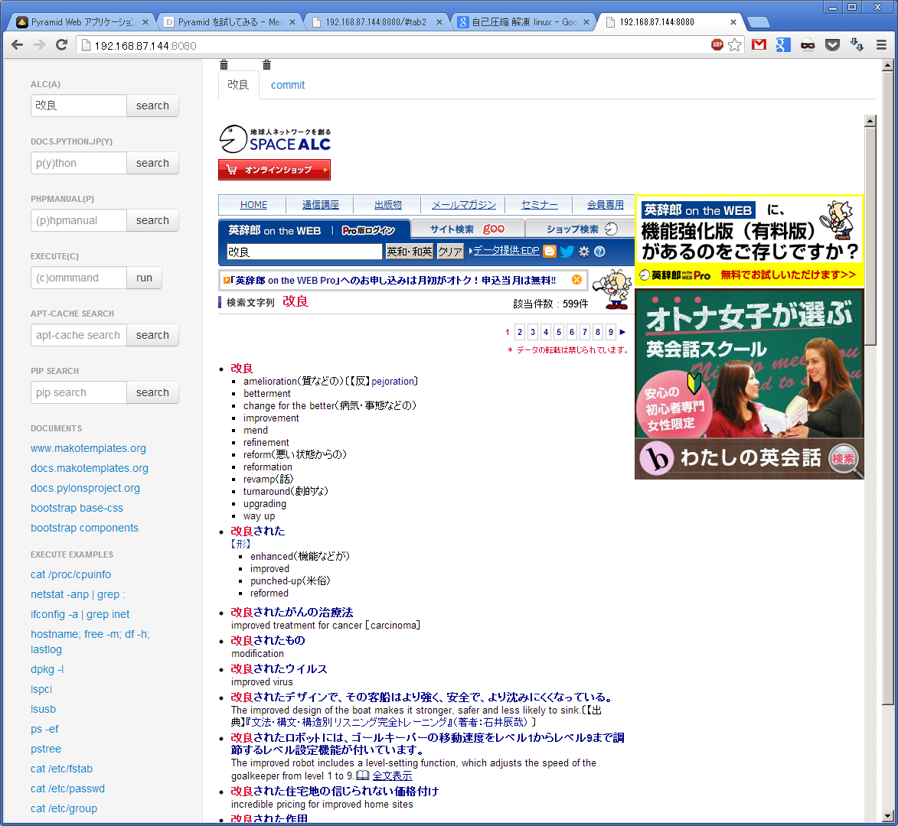Click the inner frame scrollbar up arrow

870,121
